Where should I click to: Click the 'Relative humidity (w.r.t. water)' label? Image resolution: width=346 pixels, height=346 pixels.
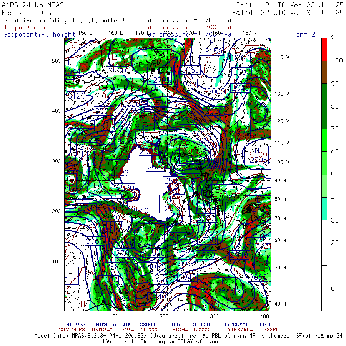click(x=64, y=20)
